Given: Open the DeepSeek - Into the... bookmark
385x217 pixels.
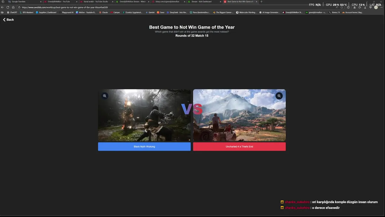Looking at the screenshot, I should point(177,12).
